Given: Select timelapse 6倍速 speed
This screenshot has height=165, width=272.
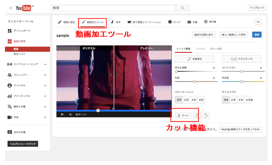Looking at the screenshot, I should click(x=248, y=100).
